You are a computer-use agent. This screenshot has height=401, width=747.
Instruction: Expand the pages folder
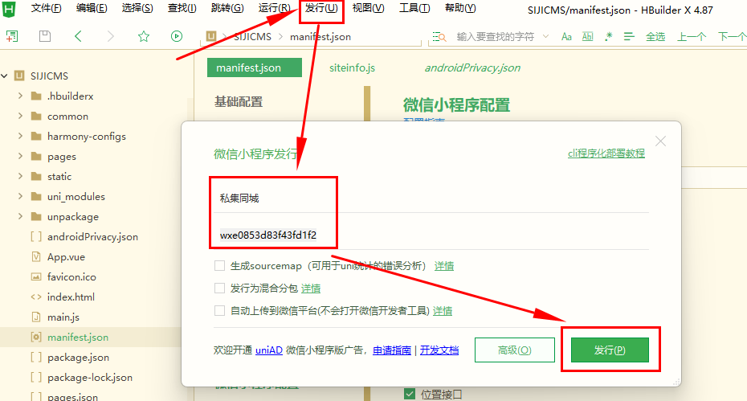coord(20,156)
